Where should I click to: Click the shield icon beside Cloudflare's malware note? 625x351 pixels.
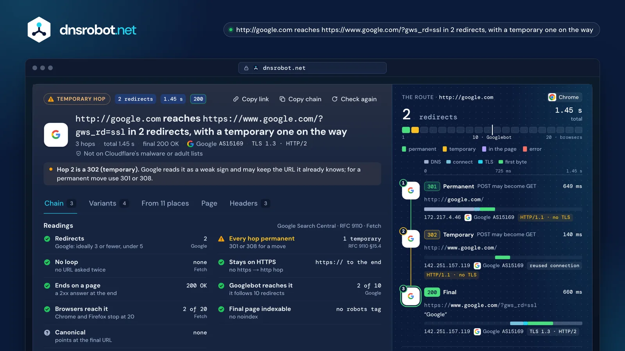click(x=79, y=154)
